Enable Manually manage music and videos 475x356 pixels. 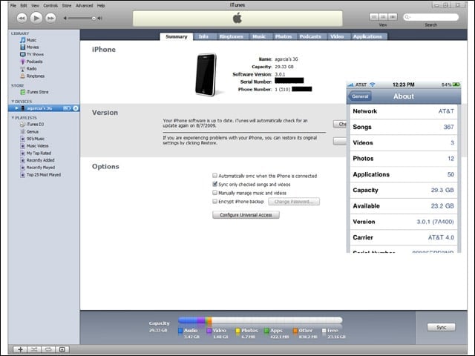(x=214, y=193)
